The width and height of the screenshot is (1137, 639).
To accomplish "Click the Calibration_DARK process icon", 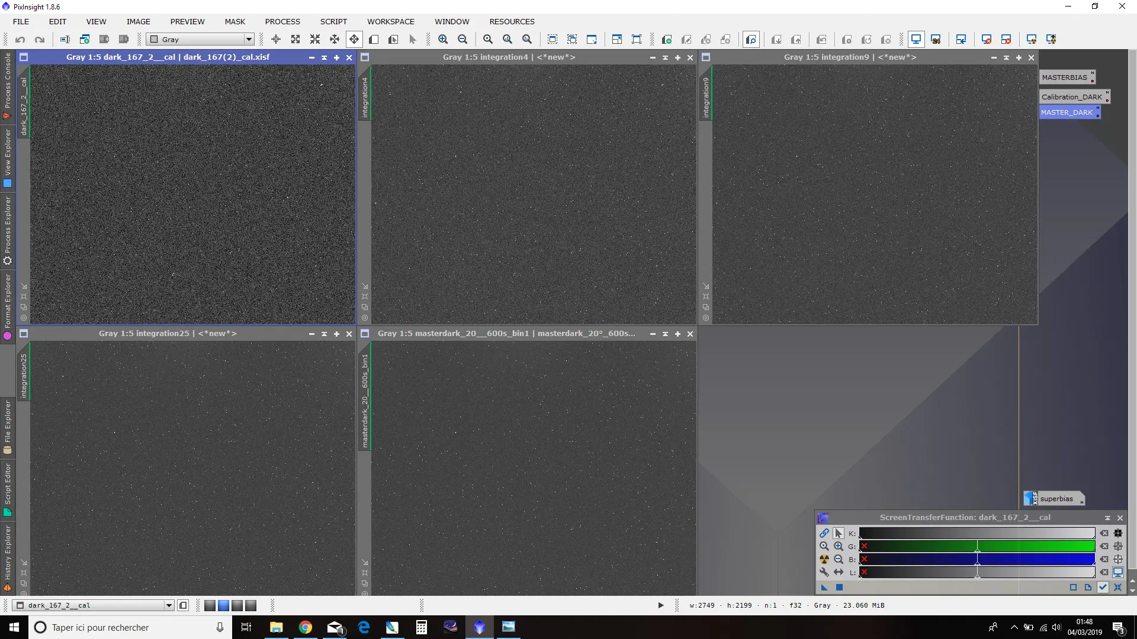I will pos(1074,96).
